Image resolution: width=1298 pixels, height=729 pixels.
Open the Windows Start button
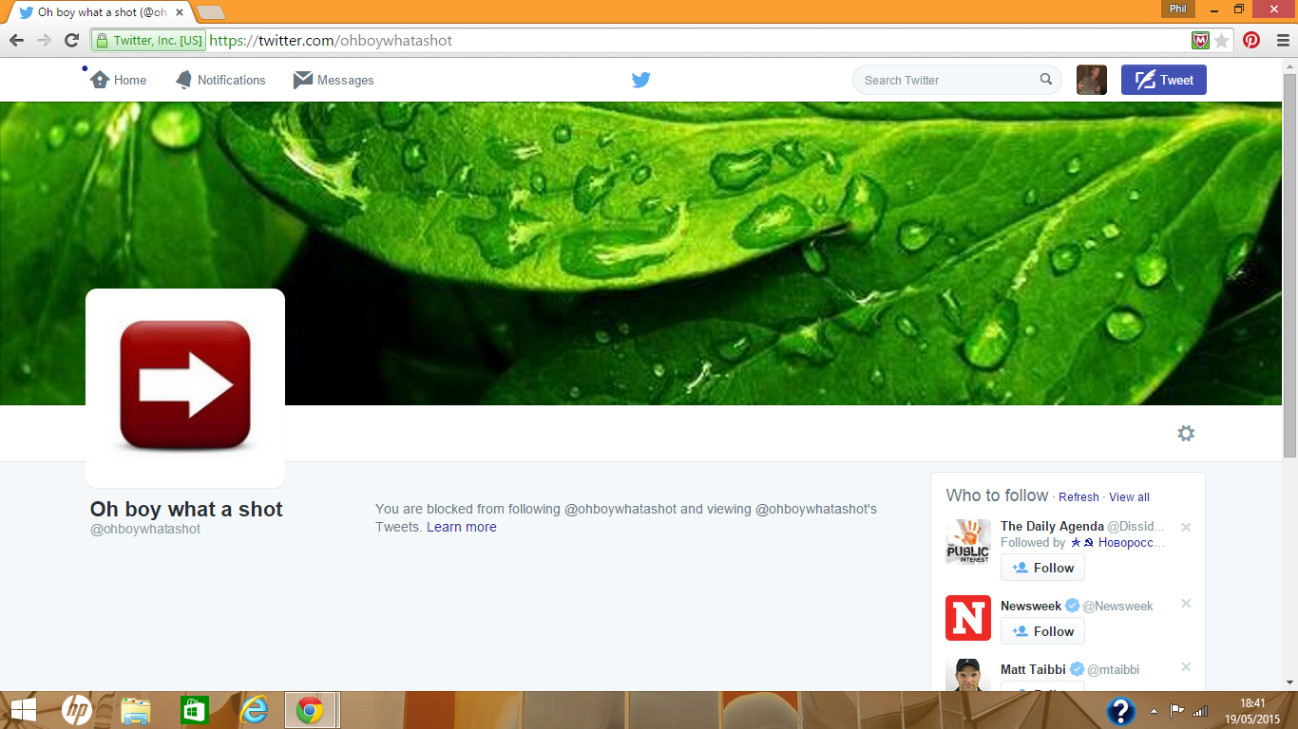point(23,710)
